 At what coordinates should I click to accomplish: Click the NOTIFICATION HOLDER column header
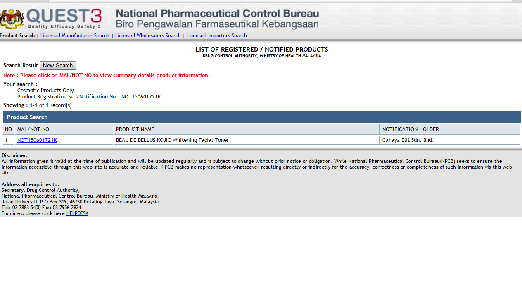tap(450, 129)
